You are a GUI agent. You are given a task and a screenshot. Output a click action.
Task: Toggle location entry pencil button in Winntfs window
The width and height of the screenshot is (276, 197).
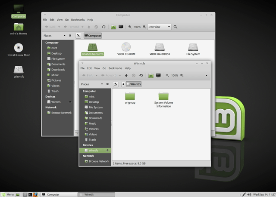(x=116, y=84)
